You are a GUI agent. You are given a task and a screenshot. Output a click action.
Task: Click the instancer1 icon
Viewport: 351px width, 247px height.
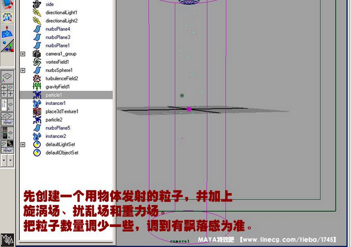pyautogui.click(x=37, y=103)
